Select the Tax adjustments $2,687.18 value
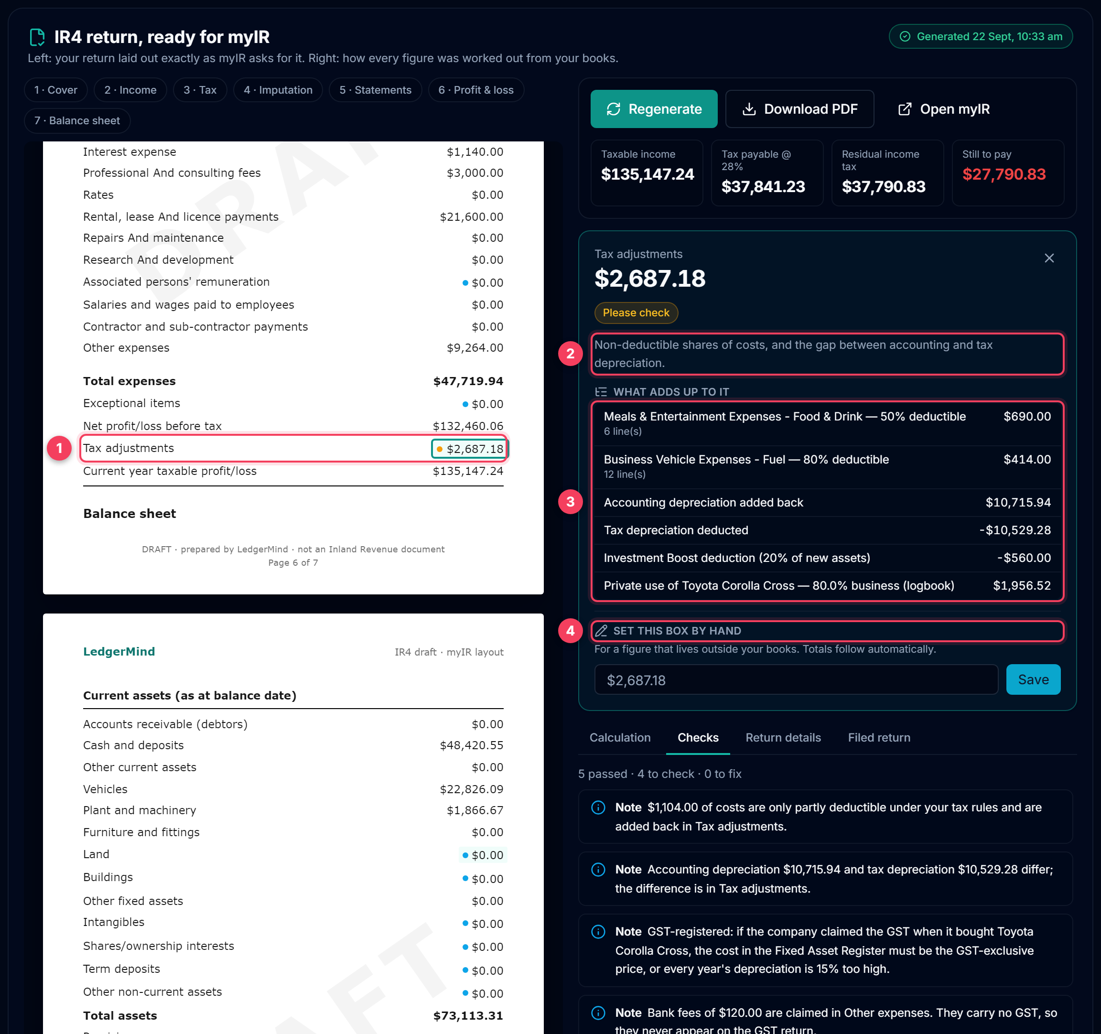This screenshot has width=1101, height=1034. coord(469,449)
